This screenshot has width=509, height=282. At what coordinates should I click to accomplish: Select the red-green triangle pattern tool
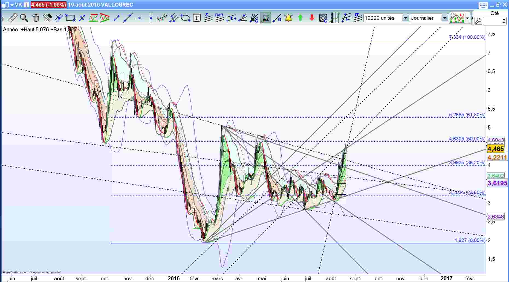[105, 18]
